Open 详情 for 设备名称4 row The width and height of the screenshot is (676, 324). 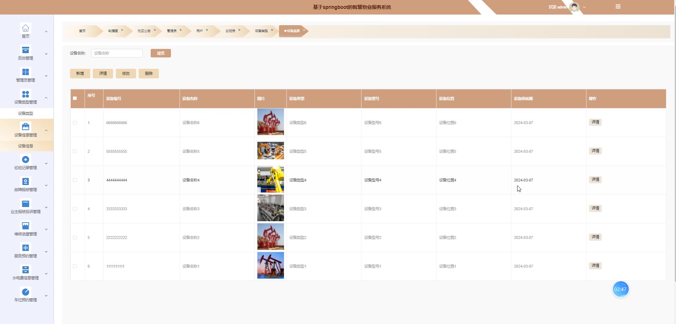point(595,180)
